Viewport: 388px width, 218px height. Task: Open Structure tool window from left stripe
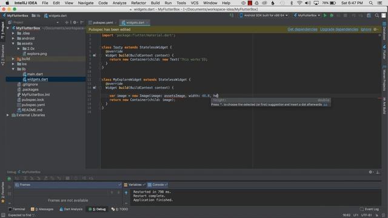(2, 55)
